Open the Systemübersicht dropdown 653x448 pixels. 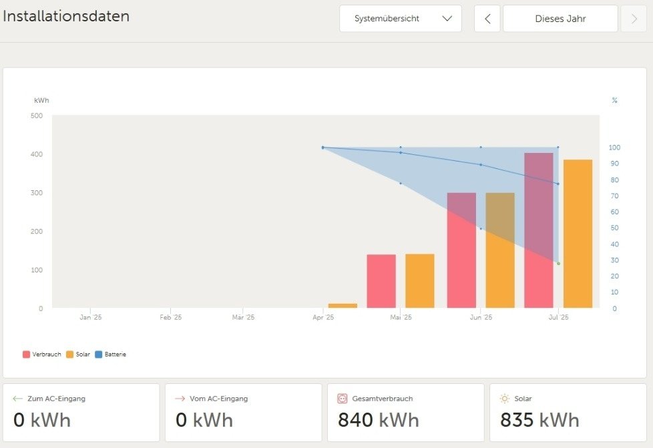click(x=400, y=19)
